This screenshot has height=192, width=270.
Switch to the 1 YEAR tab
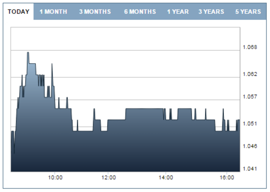pyautogui.click(x=178, y=12)
